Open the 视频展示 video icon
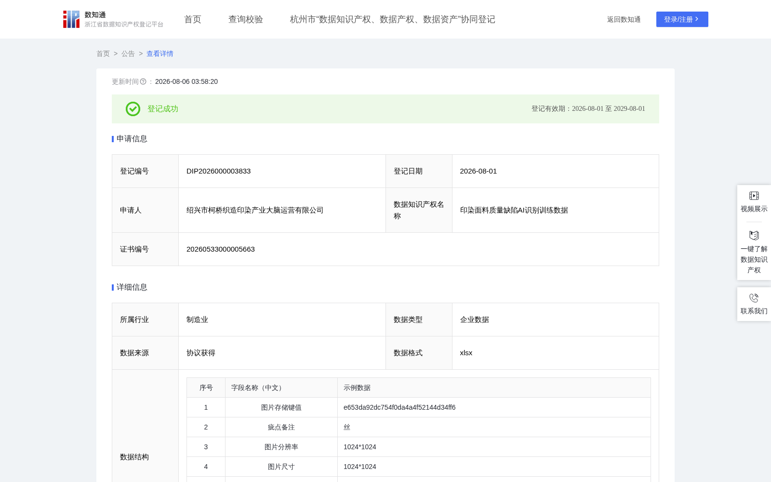This screenshot has height=482, width=771. pyautogui.click(x=754, y=196)
